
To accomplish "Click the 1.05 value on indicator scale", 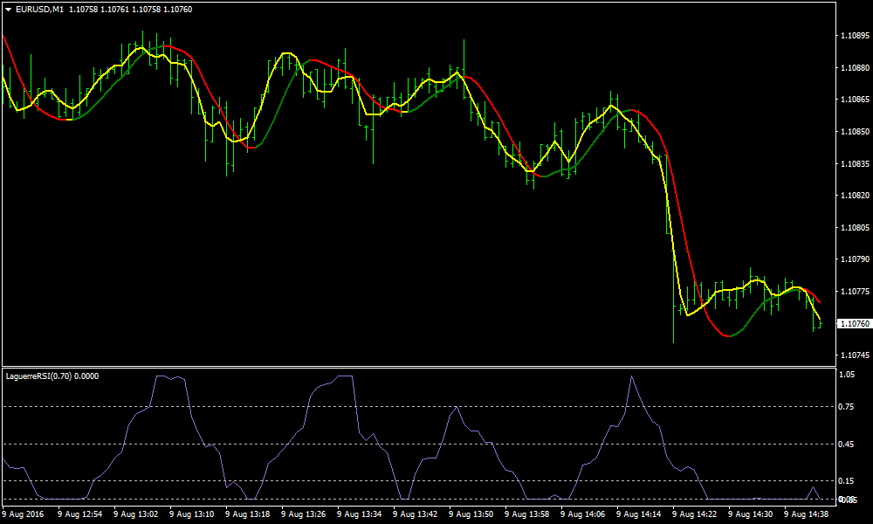I will click(x=846, y=375).
